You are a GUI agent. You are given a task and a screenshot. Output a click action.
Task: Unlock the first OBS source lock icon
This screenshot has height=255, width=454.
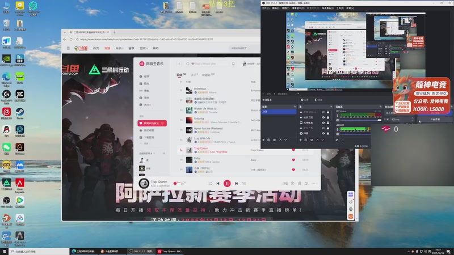point(328,112)
